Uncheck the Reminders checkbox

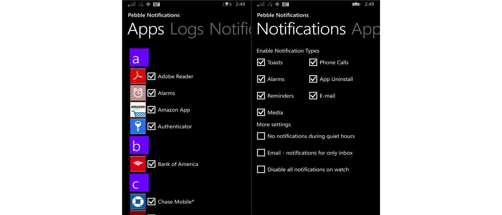point(261,96)
